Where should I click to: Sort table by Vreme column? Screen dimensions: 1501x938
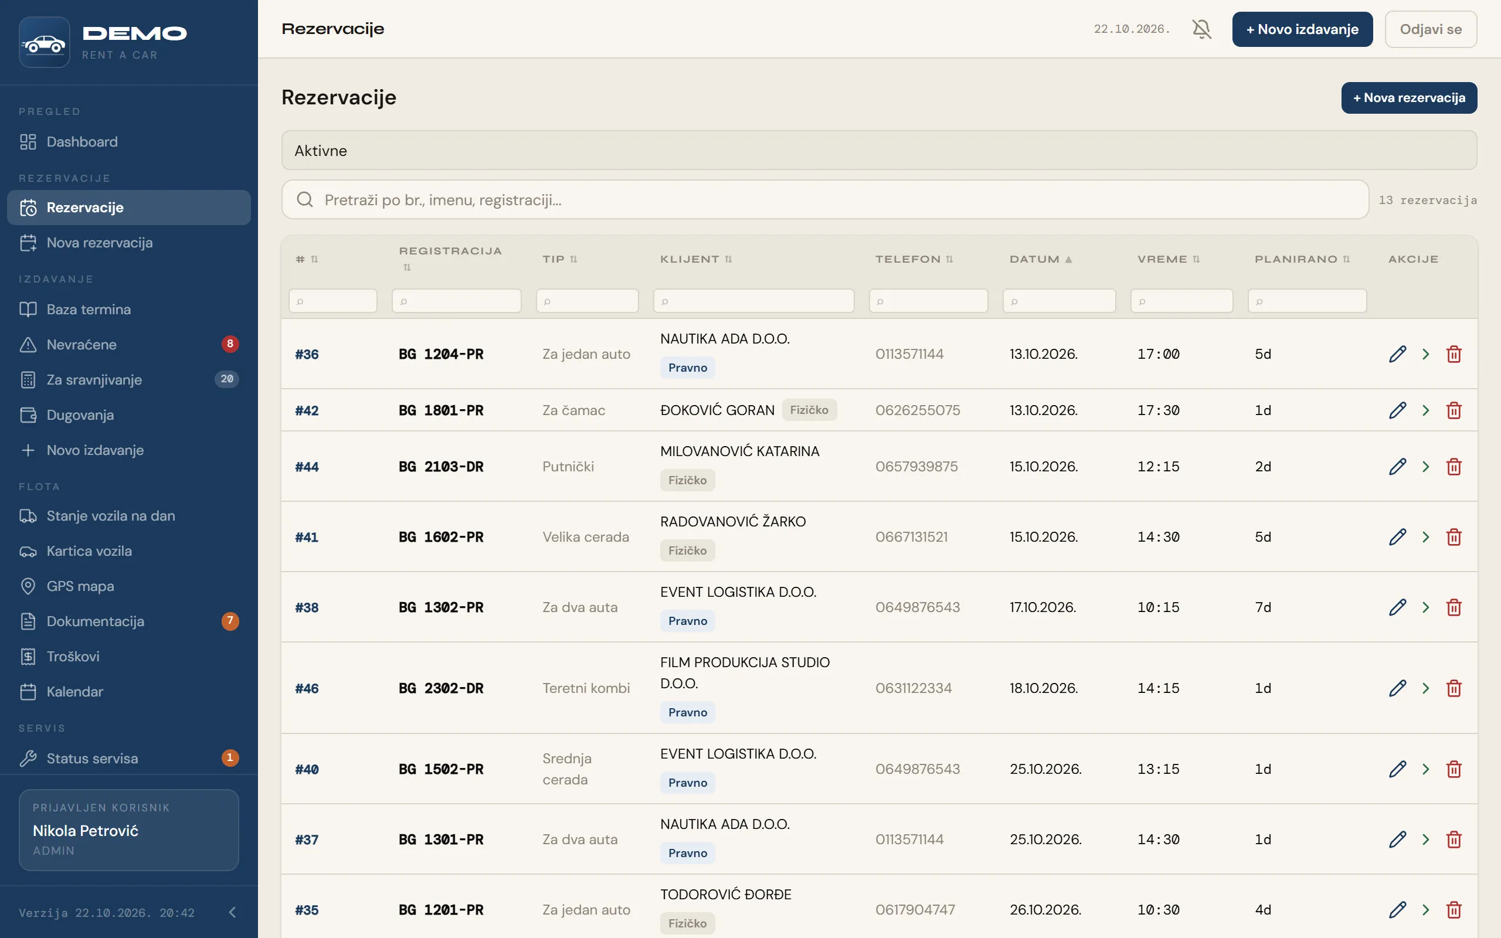point(1169,259)
